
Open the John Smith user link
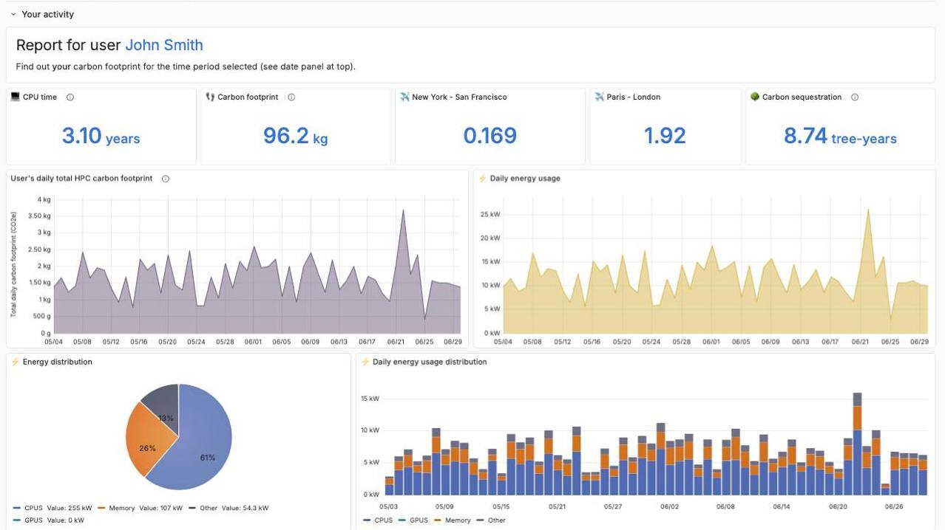pyautogui.click(x=164, y=45)
